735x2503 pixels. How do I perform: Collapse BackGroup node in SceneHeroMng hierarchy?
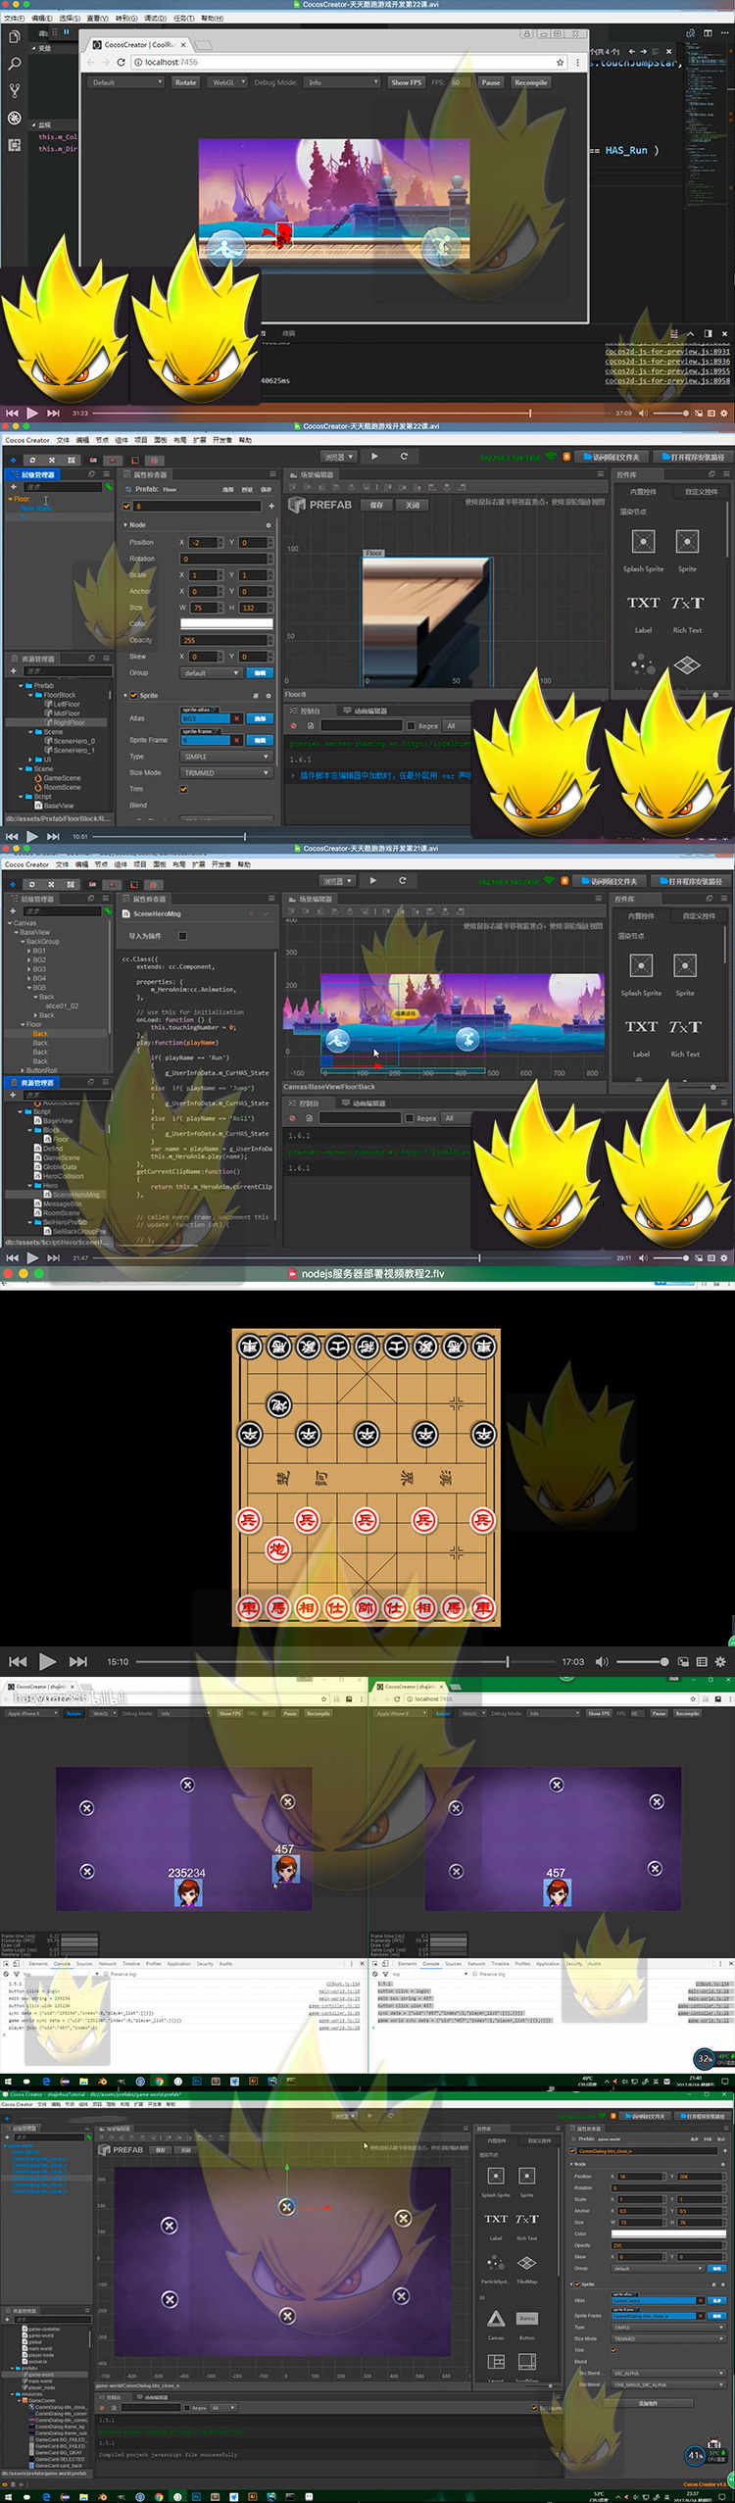[22, 941]
